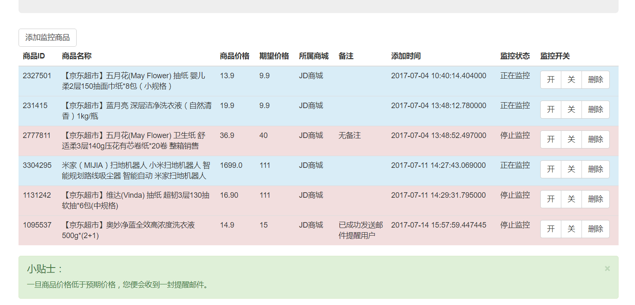The width and height of the screenshot is (635, 305).
Task: Delete product 1131242 row
Action: [x=595, y=199]
